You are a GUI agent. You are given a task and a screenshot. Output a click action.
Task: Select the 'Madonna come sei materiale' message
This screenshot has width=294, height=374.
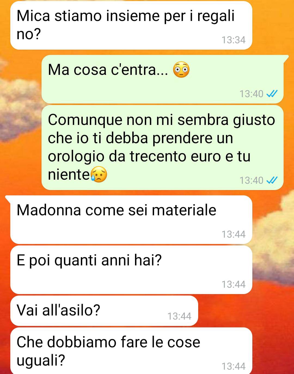[131, 219]
